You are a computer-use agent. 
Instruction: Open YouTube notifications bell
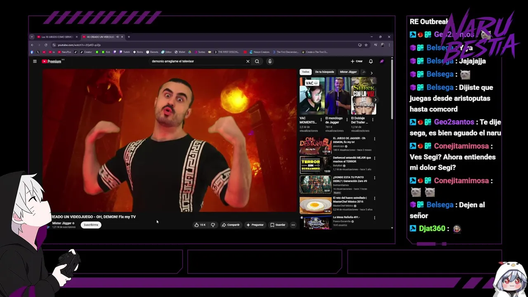click(x=371, y=61)
